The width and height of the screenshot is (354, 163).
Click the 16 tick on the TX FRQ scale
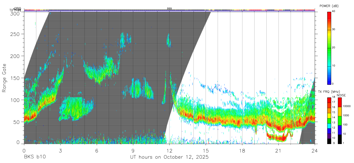point(334,107)
